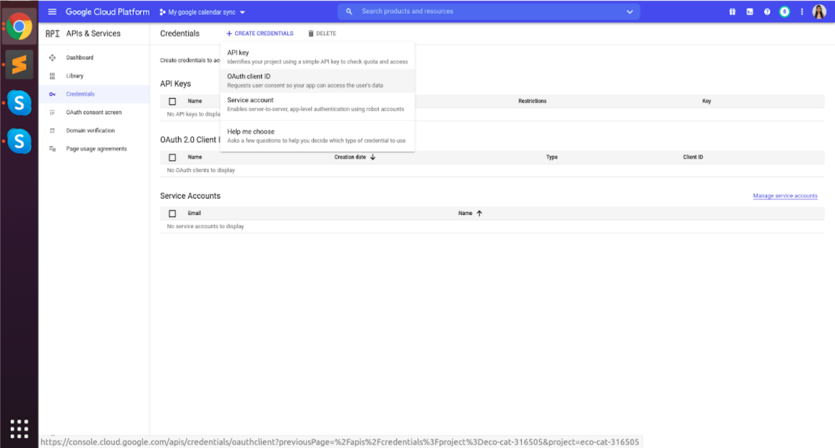Open the My google calendar sync project selector

pyautogui.click(x=202, y=12)
